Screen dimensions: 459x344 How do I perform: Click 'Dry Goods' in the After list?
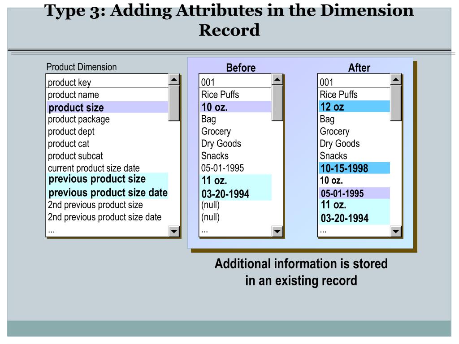coord(340,144)
